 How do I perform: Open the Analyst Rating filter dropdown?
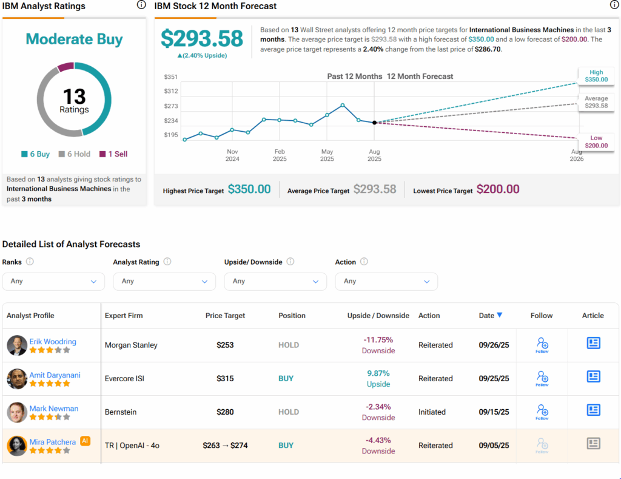[164, 281]
